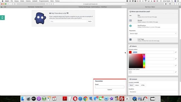Select the Bar style icon
This screenshot has height=102, width=181.
(x=130, y=16)
